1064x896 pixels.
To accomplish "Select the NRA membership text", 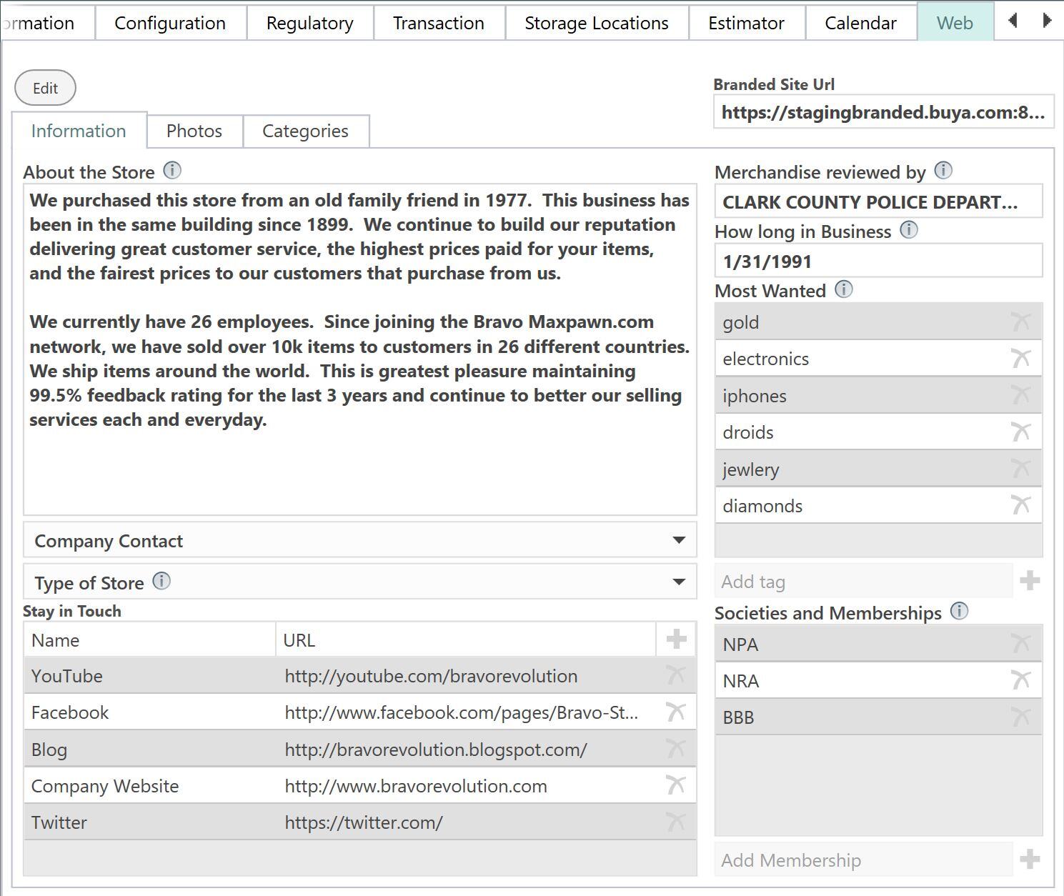I will [740, 681].
